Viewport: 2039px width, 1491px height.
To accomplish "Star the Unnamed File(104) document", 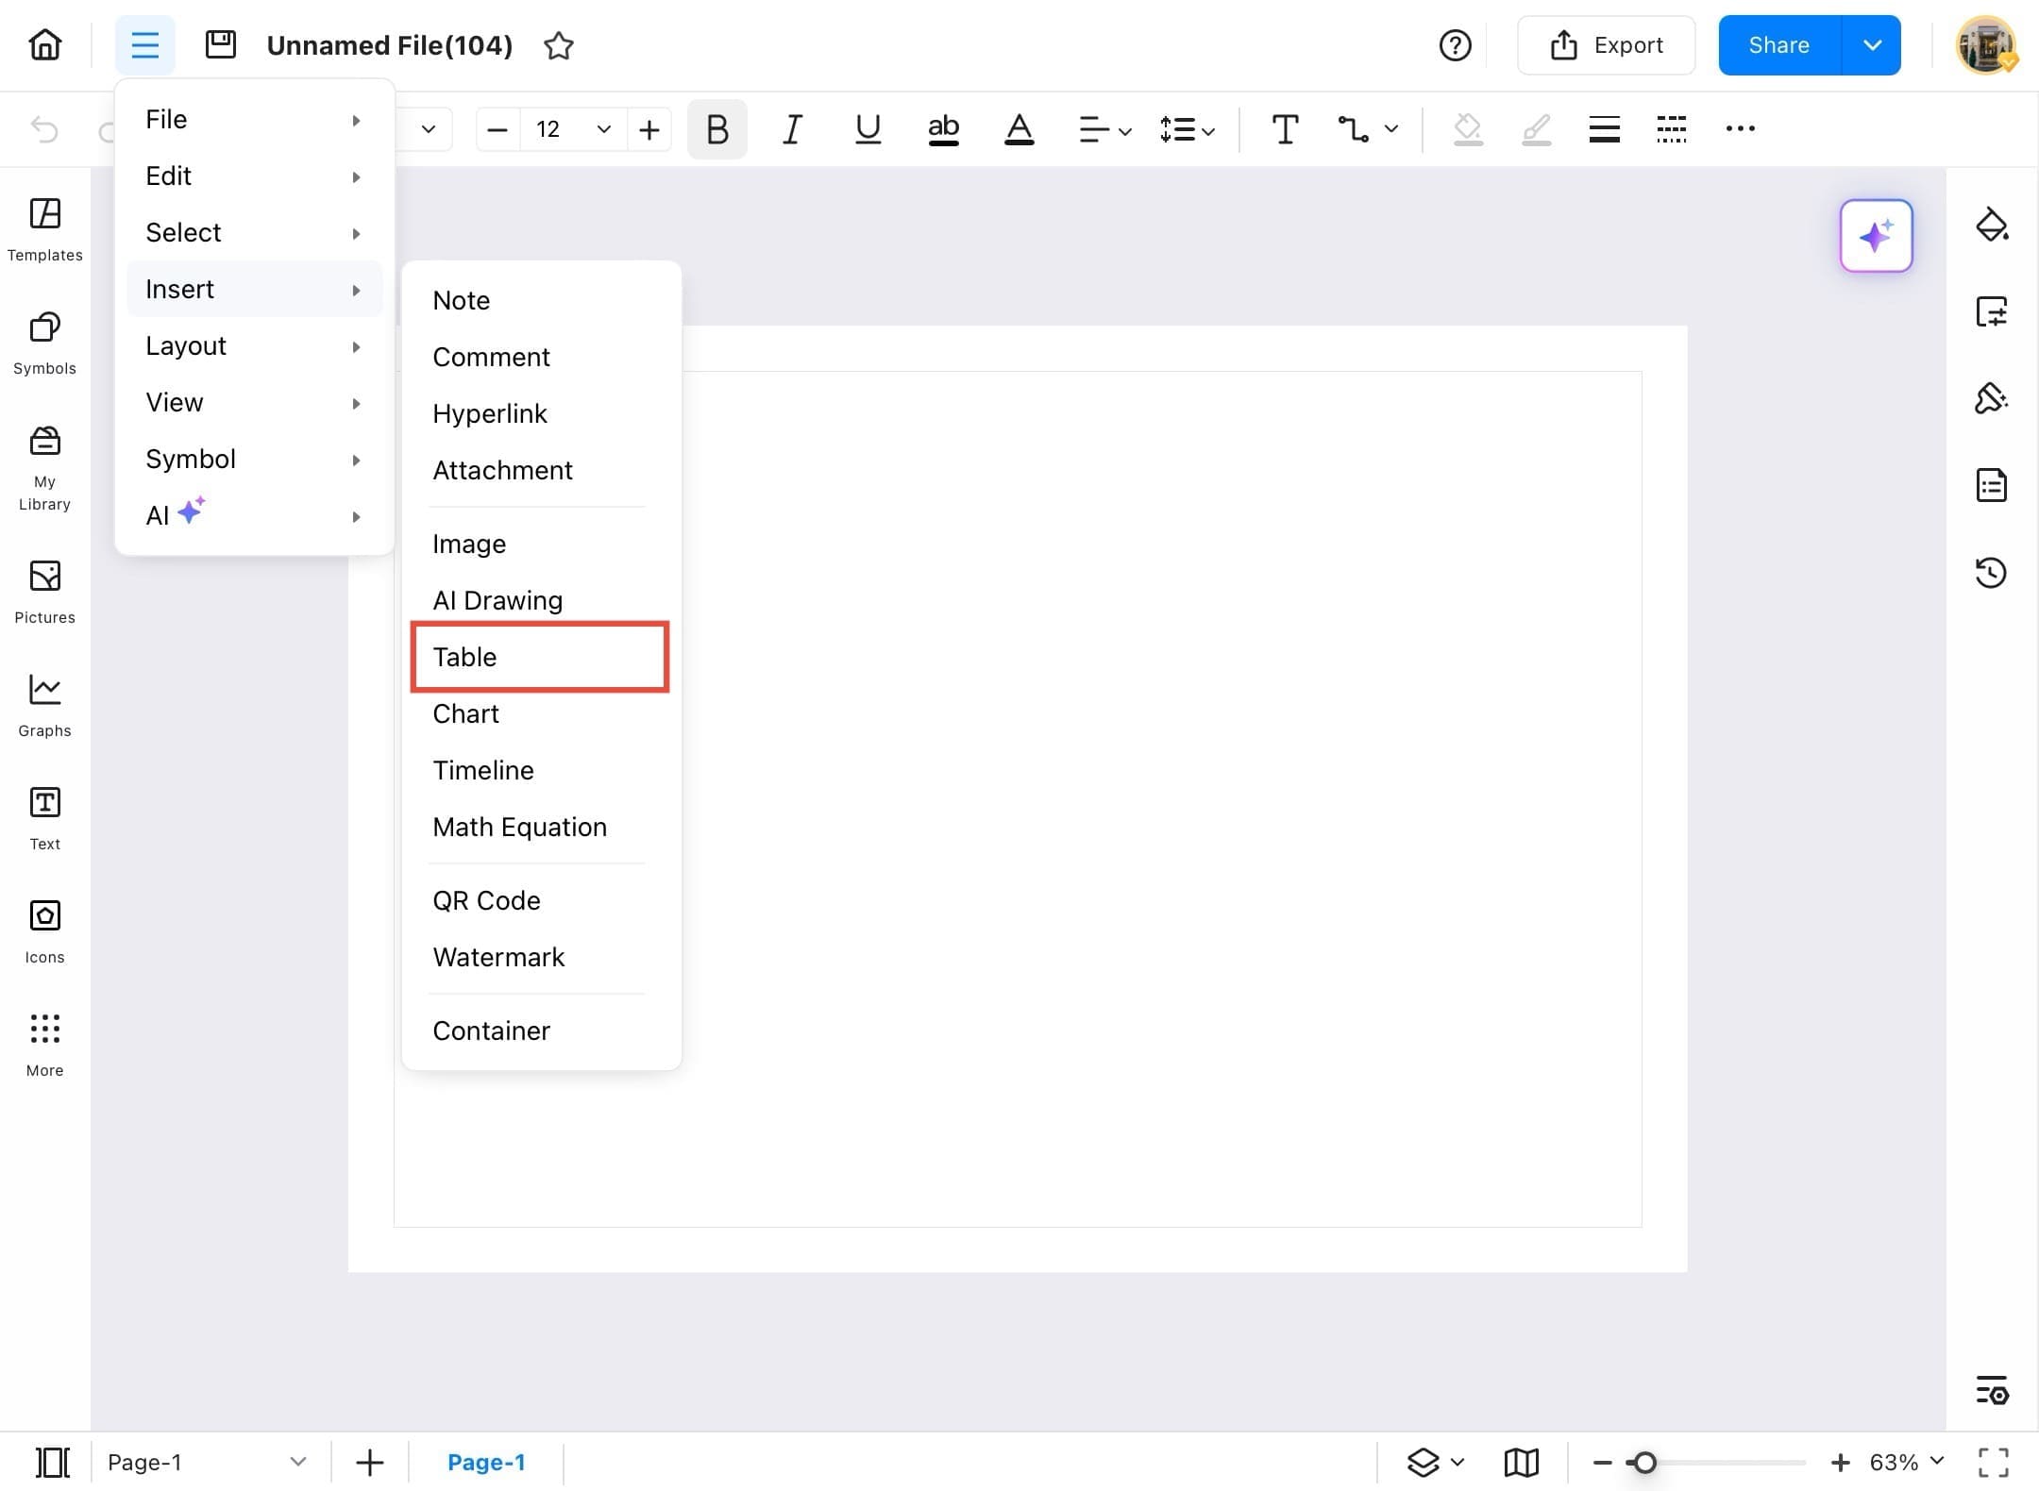I will click(559, 44).
